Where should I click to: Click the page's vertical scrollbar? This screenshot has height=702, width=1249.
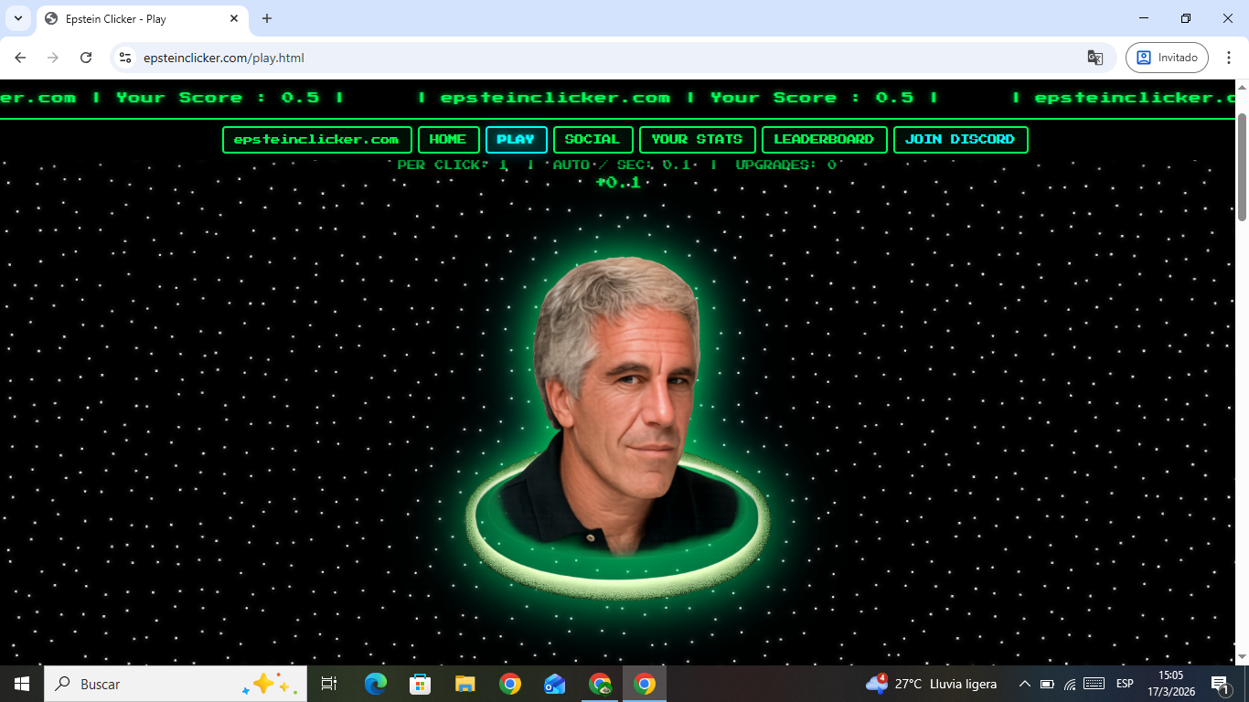coord(1242,166)
